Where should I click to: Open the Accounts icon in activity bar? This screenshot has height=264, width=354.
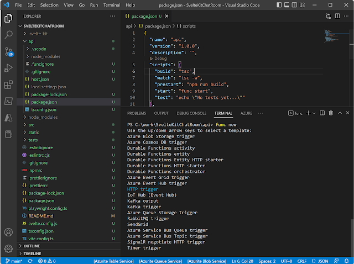tap(8, 232)
